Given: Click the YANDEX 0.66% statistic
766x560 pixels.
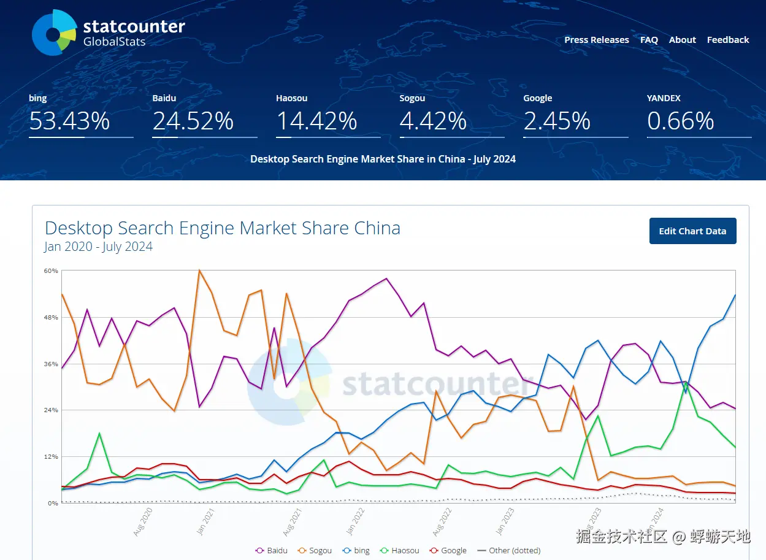Looking at the screenshot, I should [699, 115].
